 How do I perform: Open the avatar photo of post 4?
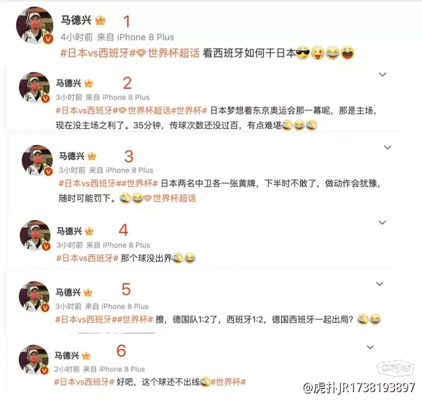coord(35,235)
